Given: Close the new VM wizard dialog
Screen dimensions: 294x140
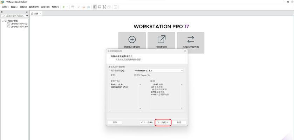Looking at the screenshot, I should click(x=185, y=51).
